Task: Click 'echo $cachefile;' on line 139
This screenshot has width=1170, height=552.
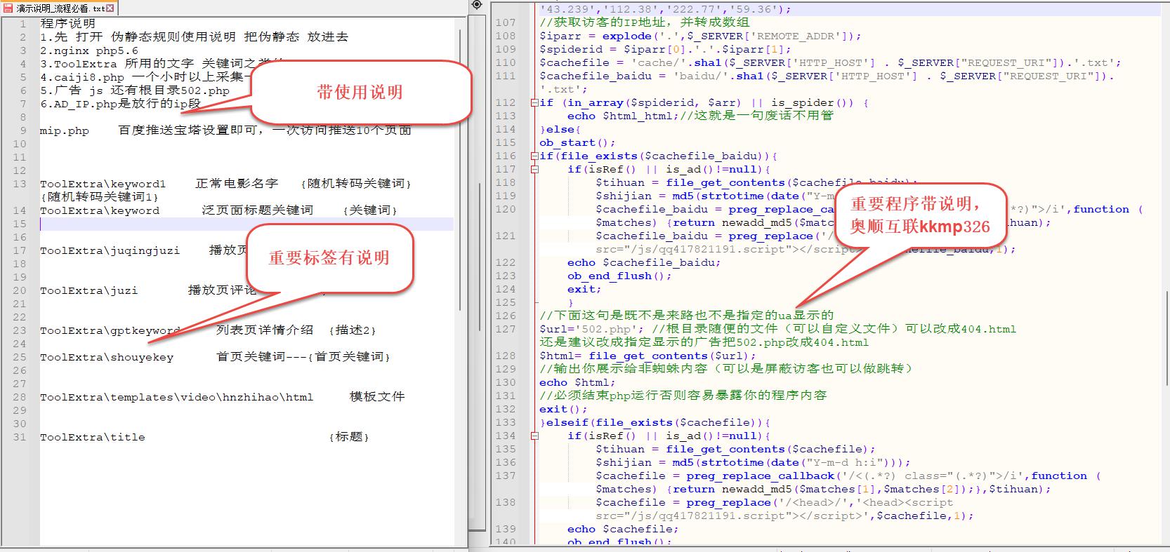Action: 624,529
